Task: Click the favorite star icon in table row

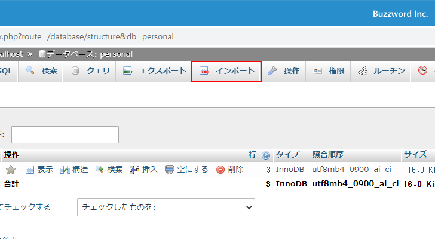Action: pyautogui.click(x=11, y=170)
